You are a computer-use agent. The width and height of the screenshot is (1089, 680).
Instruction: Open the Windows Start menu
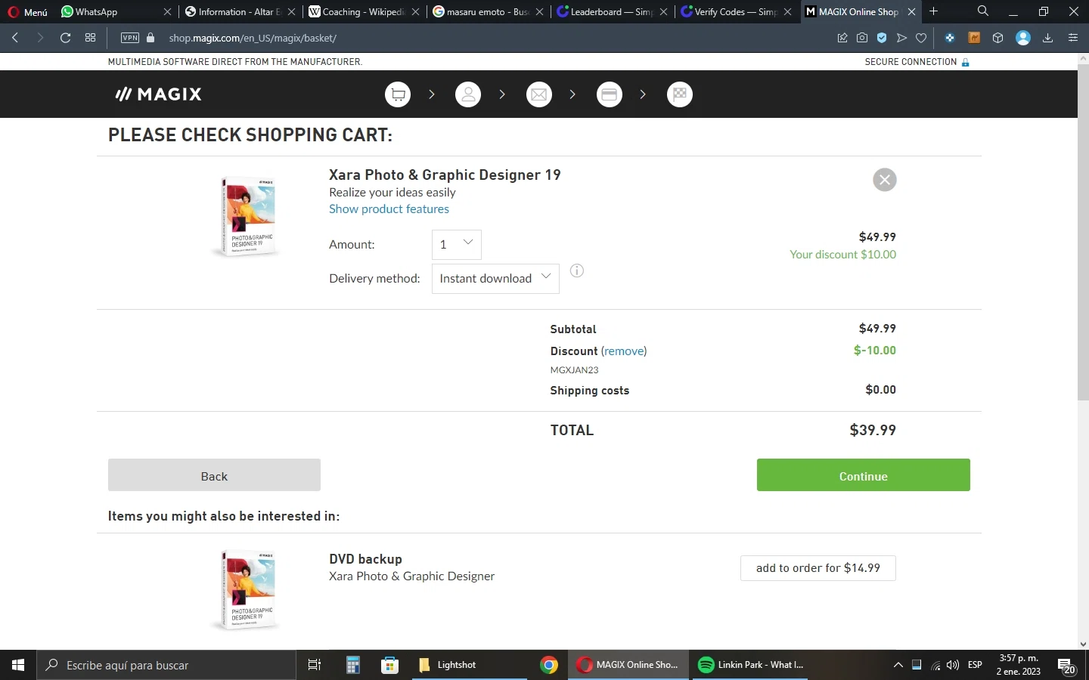point(18,665)
